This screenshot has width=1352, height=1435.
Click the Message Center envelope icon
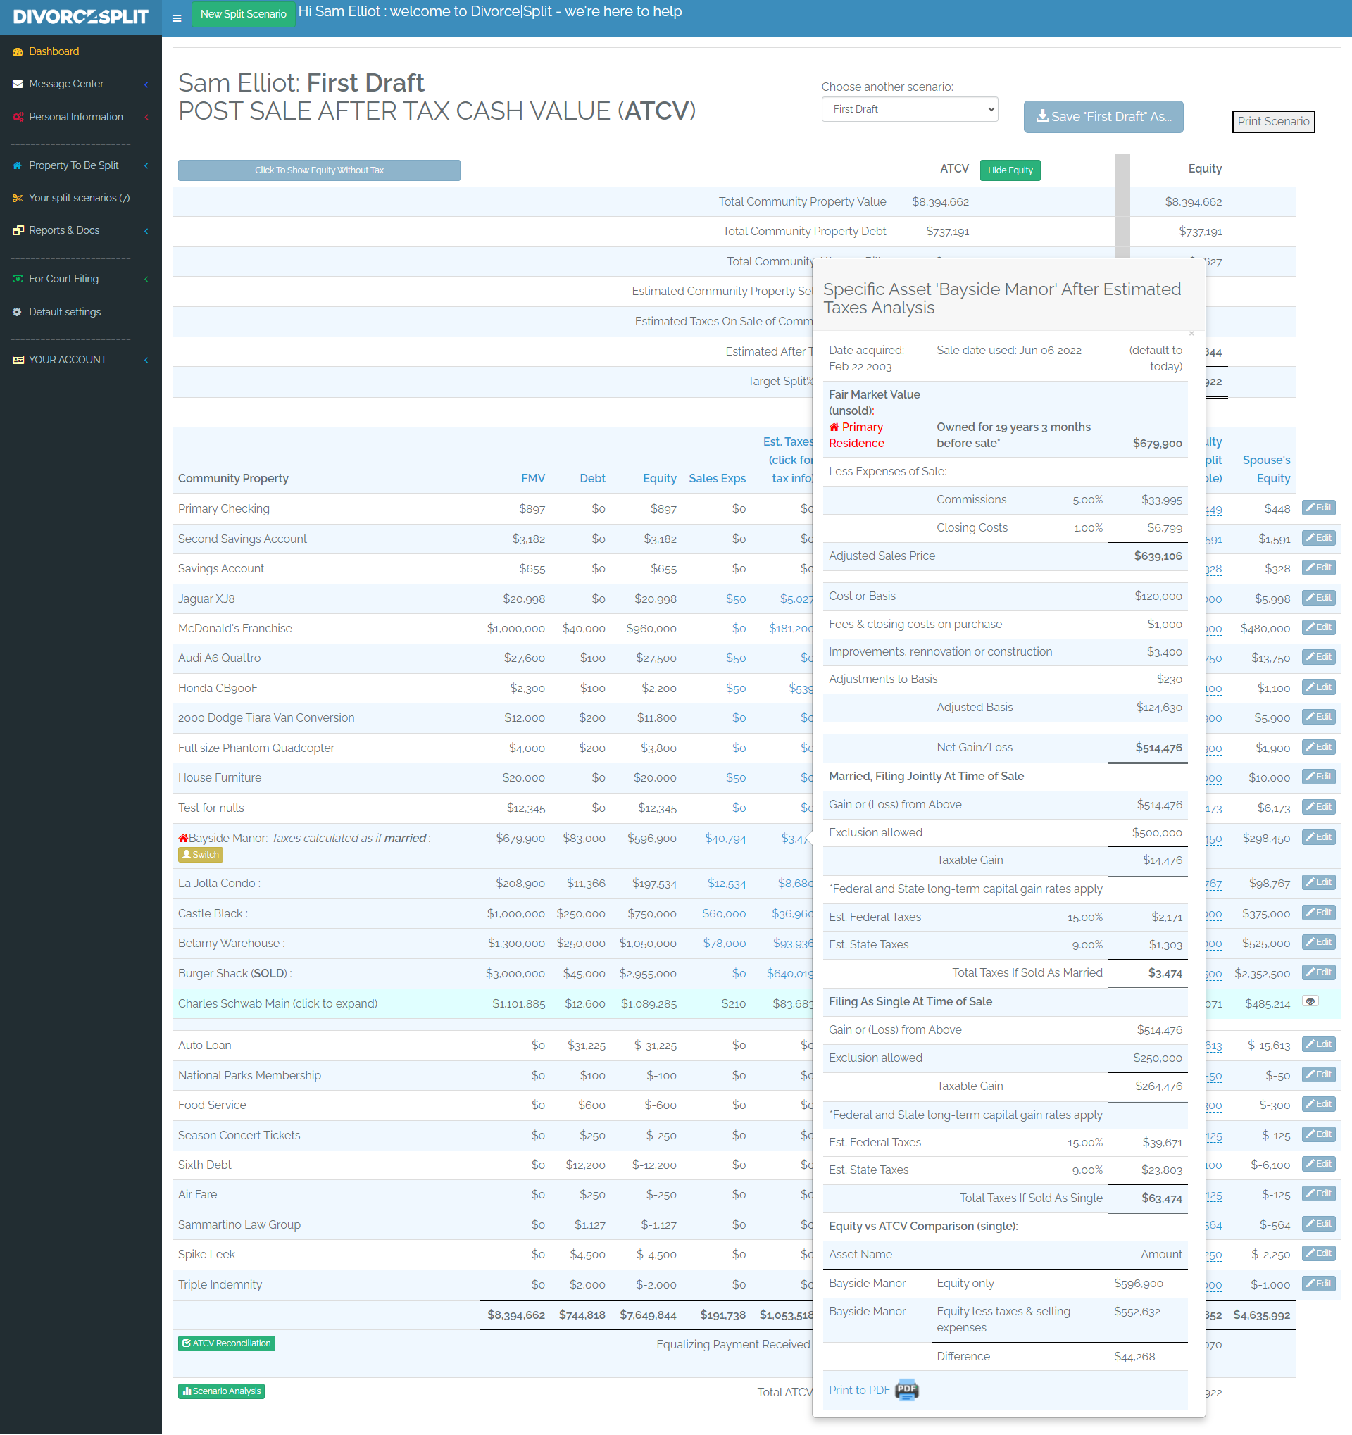point(18,84)
